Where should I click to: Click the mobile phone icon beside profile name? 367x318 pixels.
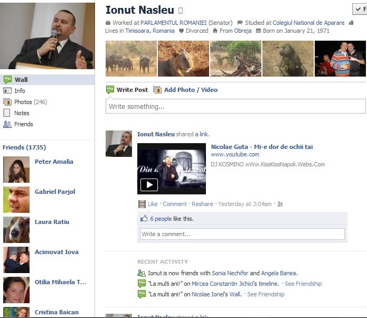[181, 11]
